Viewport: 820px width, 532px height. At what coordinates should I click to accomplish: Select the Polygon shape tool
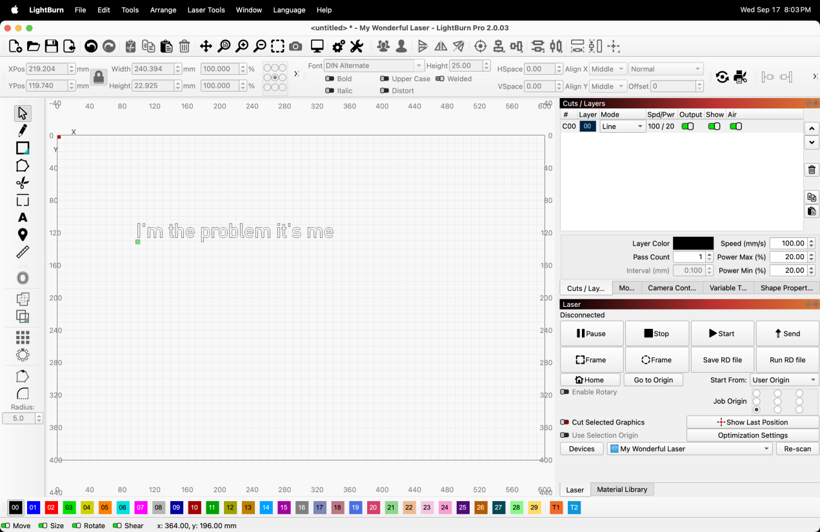23,166
